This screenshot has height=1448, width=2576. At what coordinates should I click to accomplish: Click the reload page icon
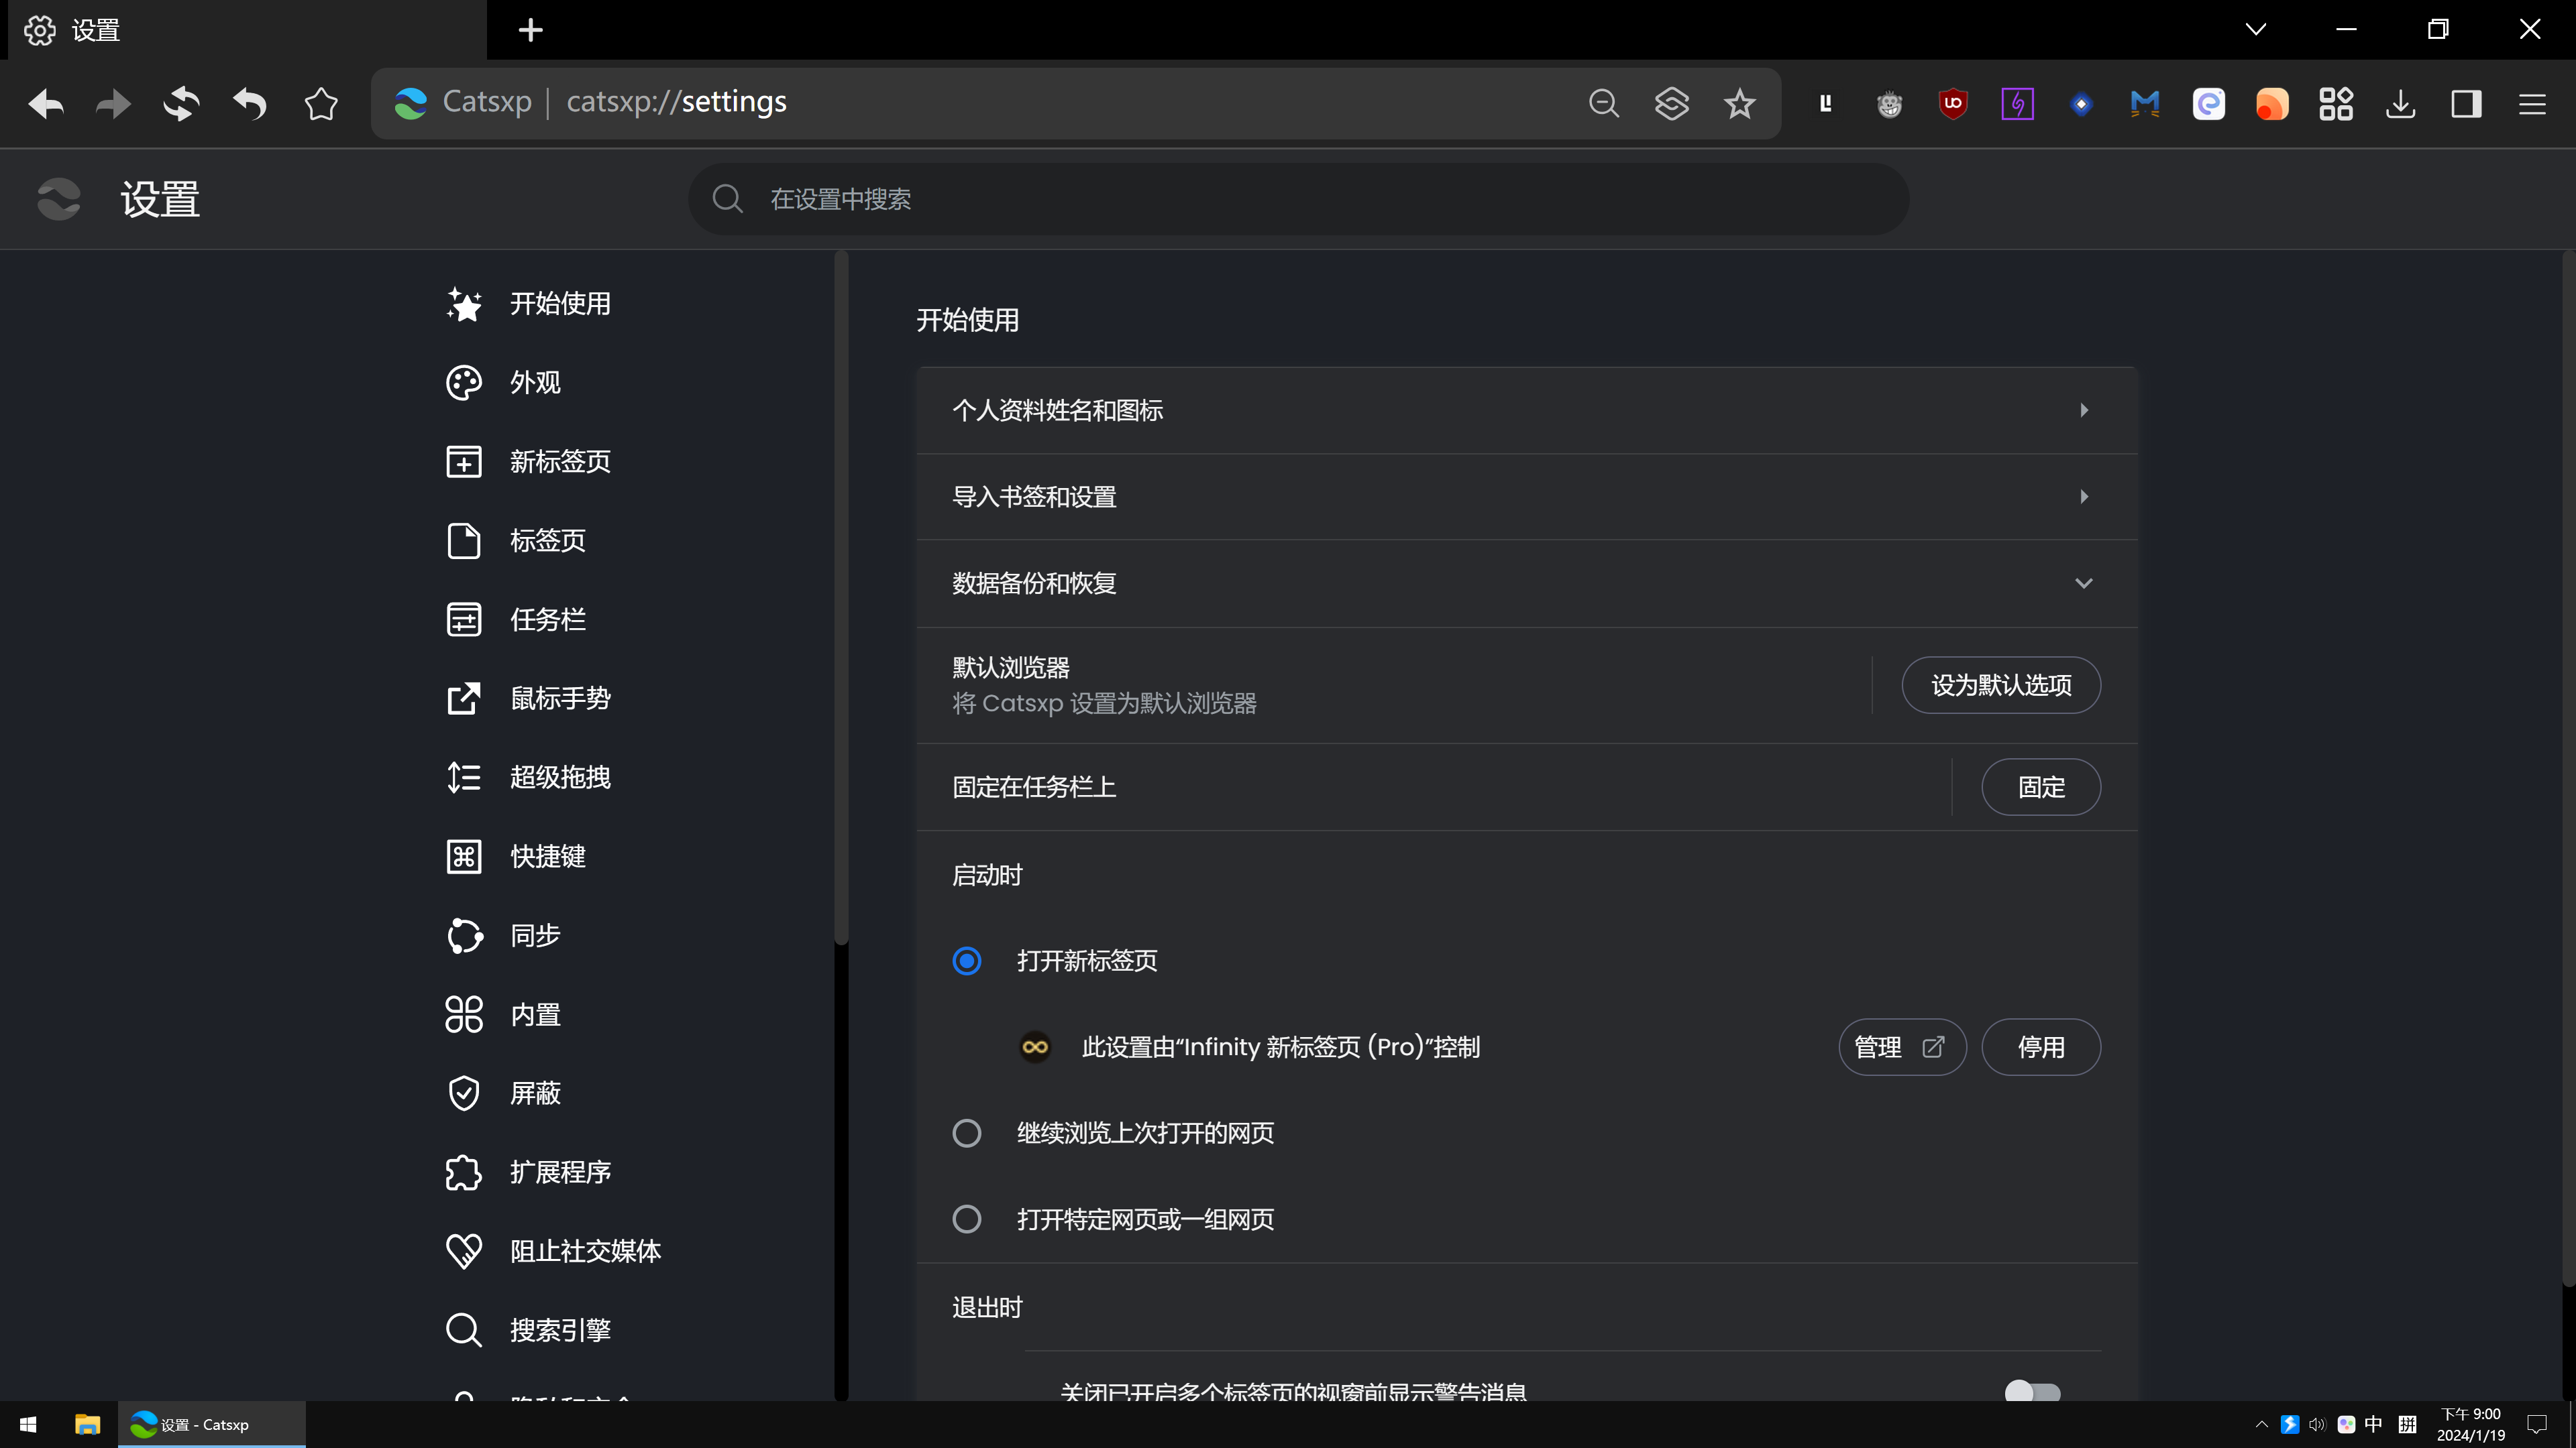(181, 103)
